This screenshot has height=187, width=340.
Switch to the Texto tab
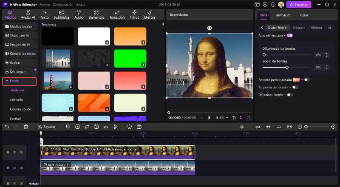pyautogui.click(x=45, y=15)
